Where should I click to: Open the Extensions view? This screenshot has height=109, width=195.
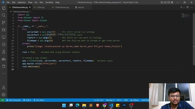(4, 45)
